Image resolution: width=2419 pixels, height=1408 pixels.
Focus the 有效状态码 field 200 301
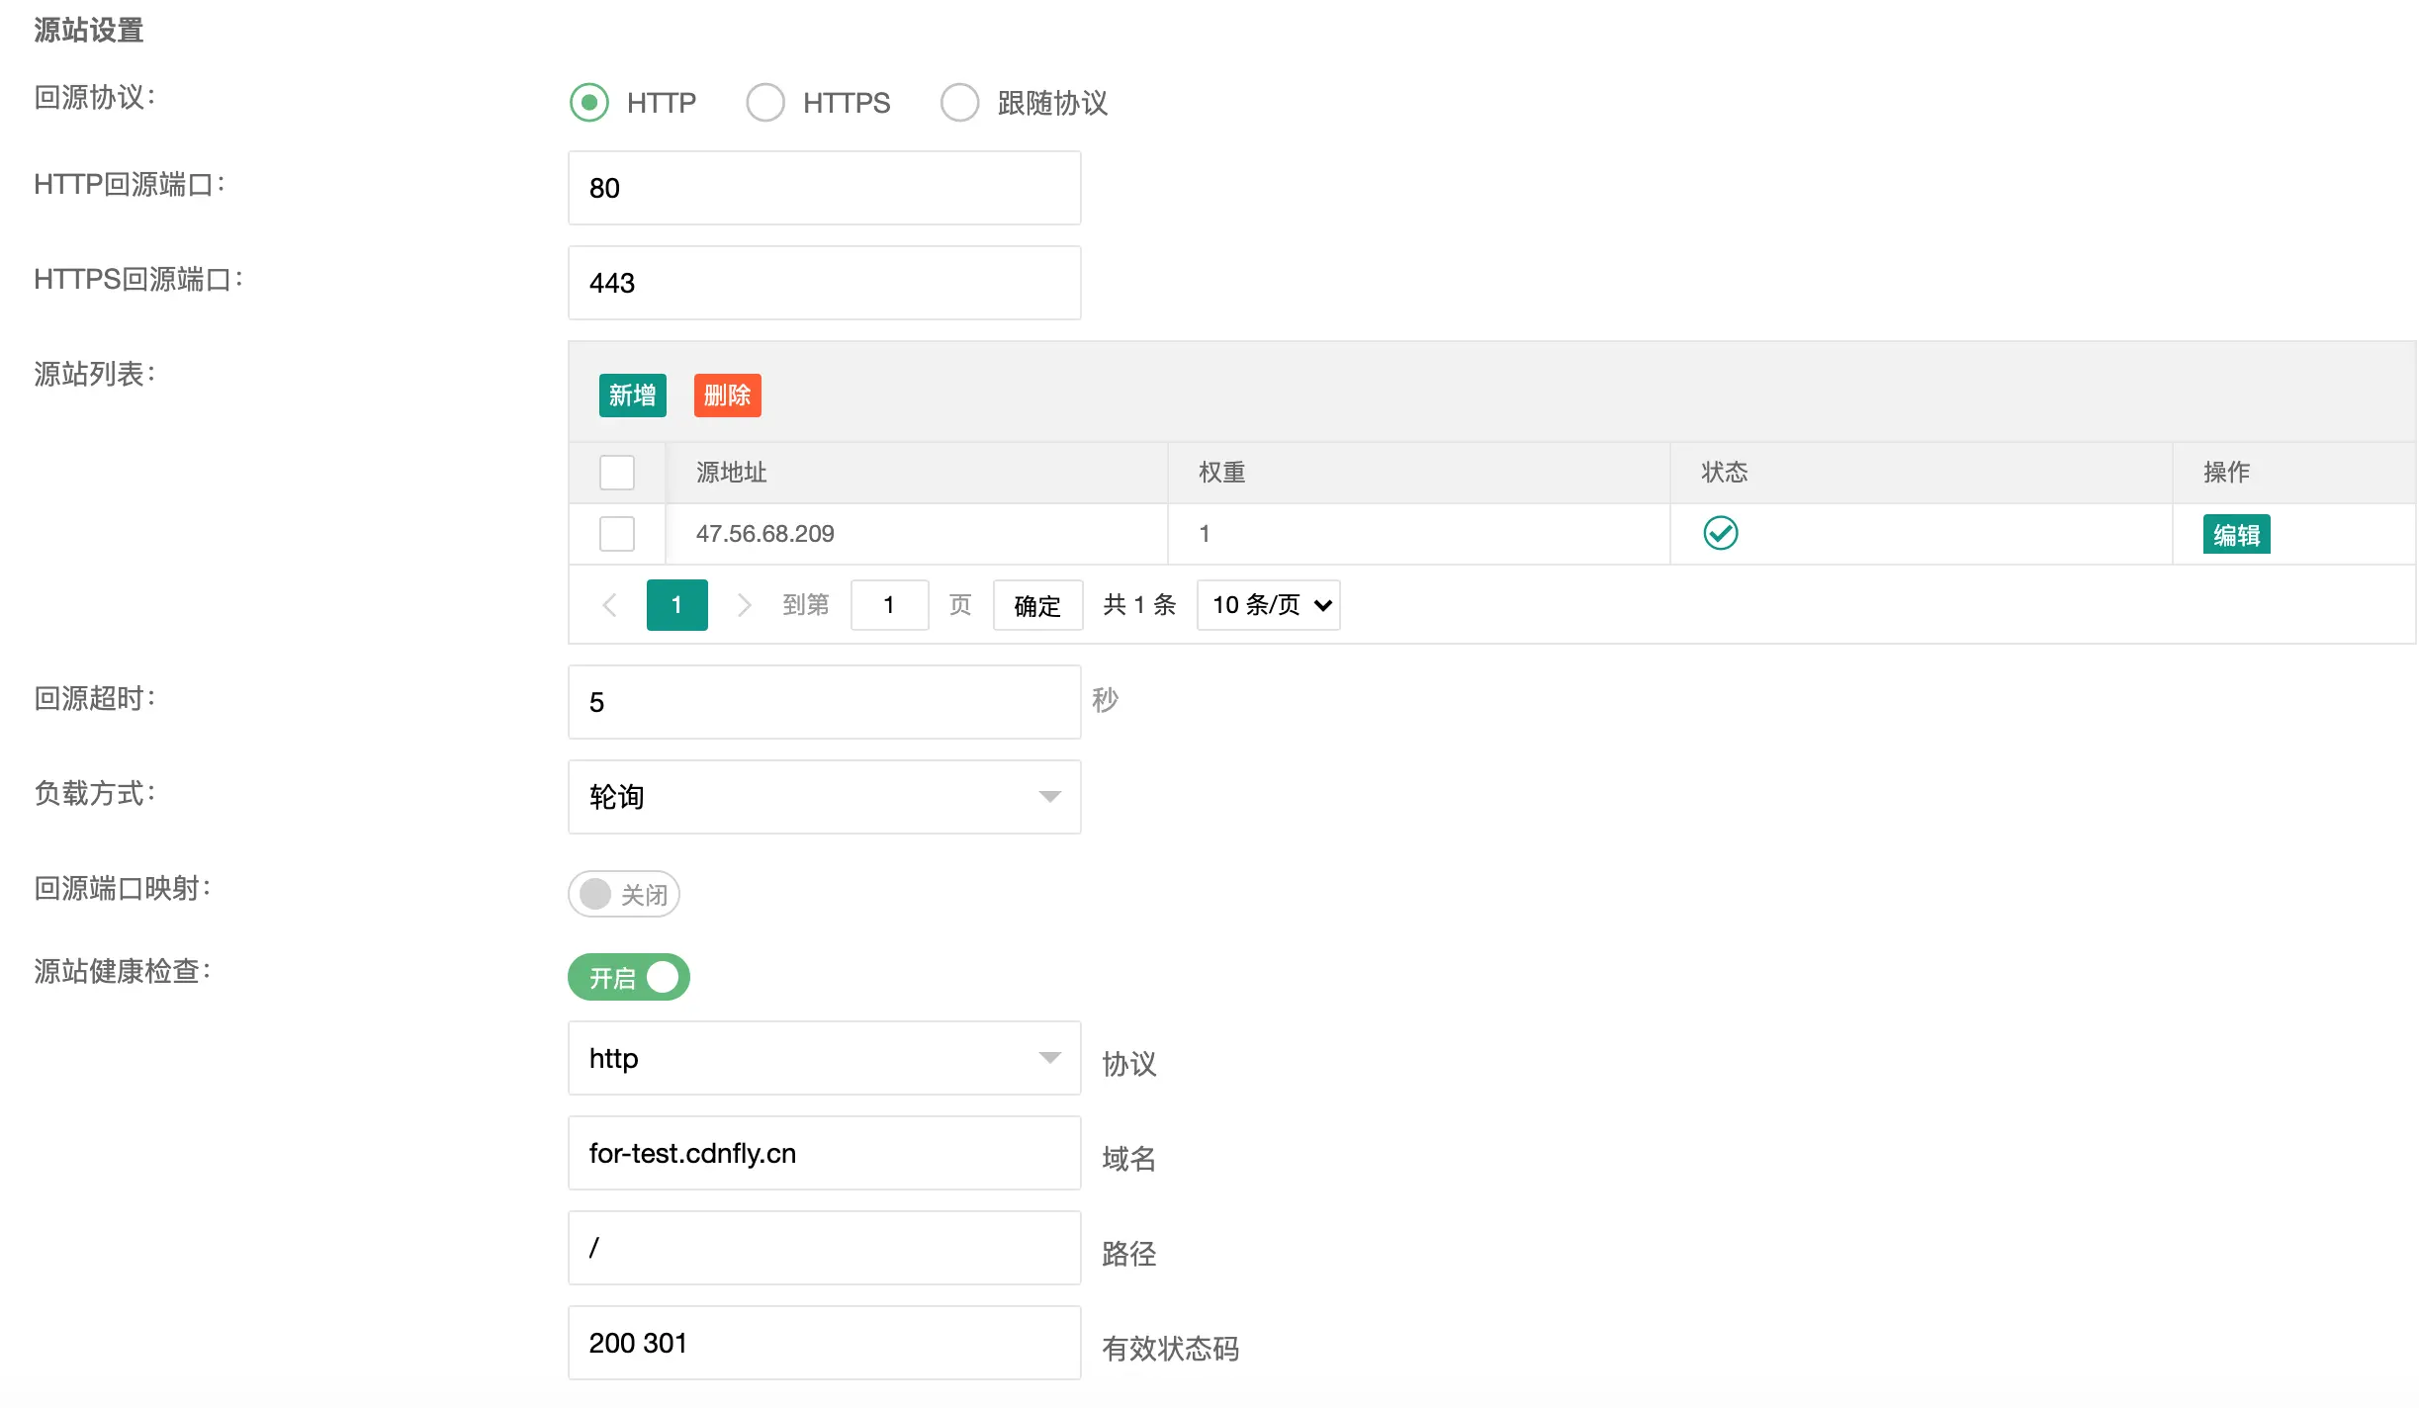coord(824,1343)
